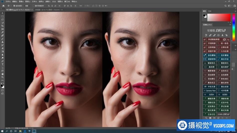
Task: Select the Crop tool
Action: tap(2, 26)
